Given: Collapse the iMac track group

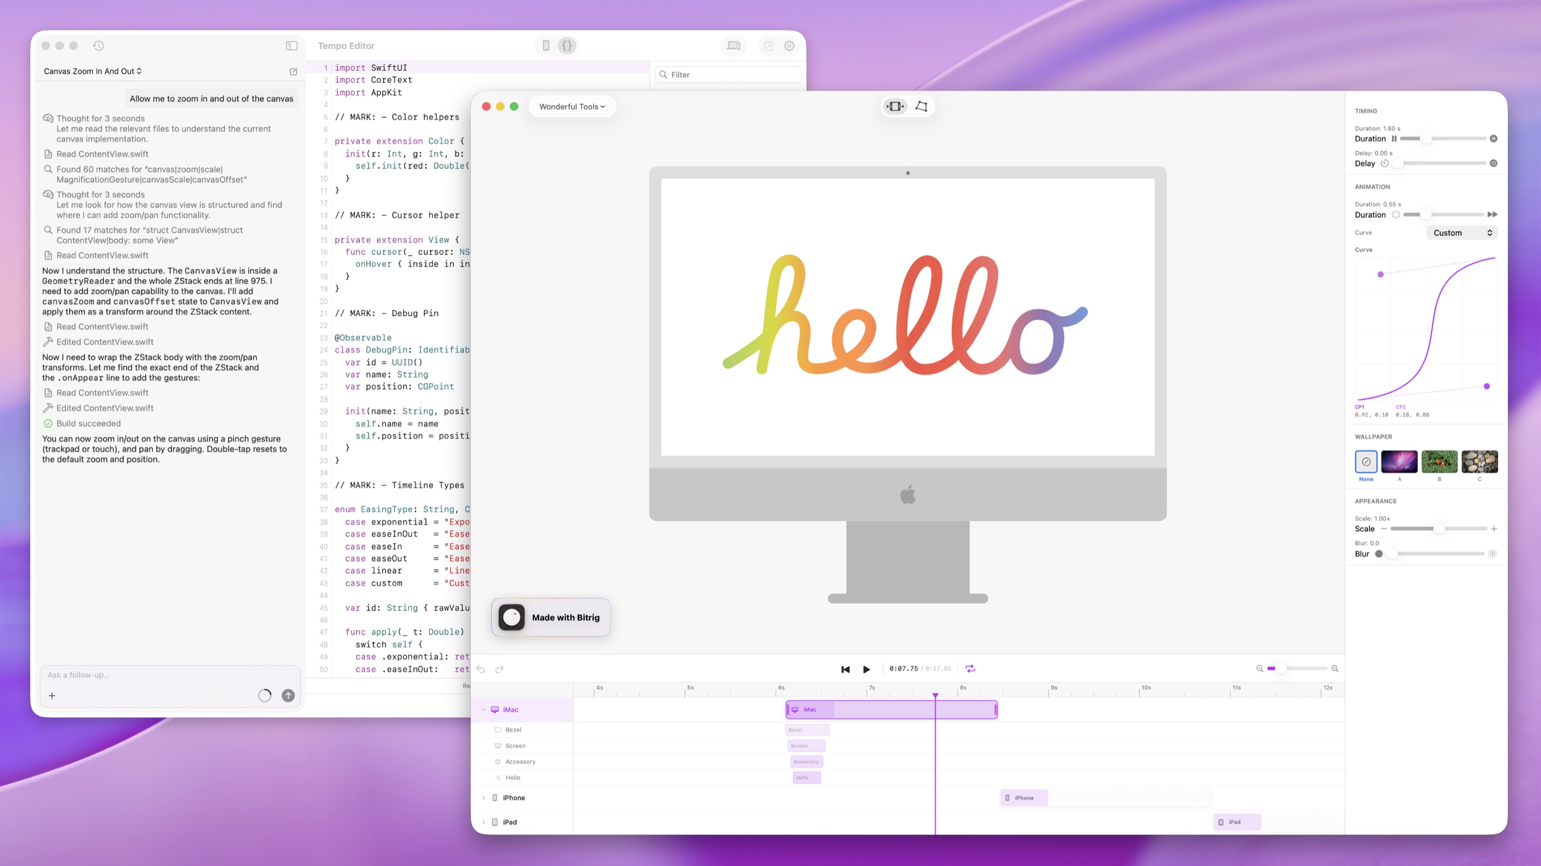Looking at the screenshot, I should pos(483,709).
